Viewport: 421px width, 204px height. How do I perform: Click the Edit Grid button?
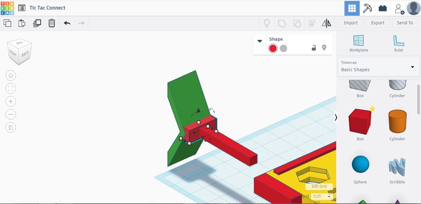click(x=319, y=186)
